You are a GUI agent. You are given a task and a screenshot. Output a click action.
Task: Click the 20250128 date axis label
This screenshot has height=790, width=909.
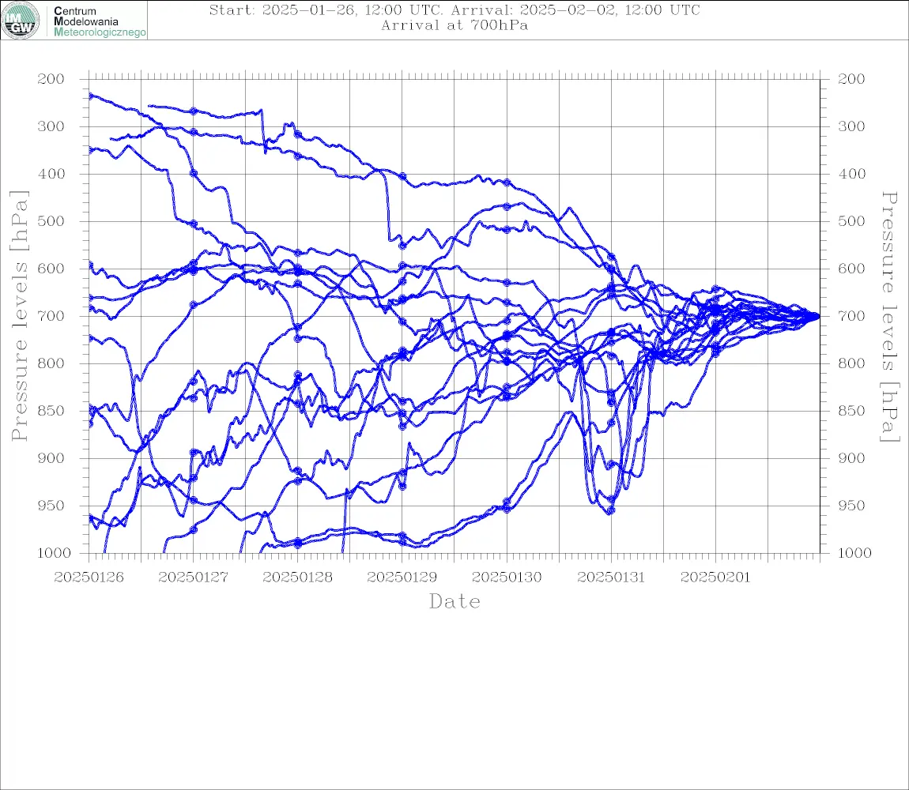[298, 577]
